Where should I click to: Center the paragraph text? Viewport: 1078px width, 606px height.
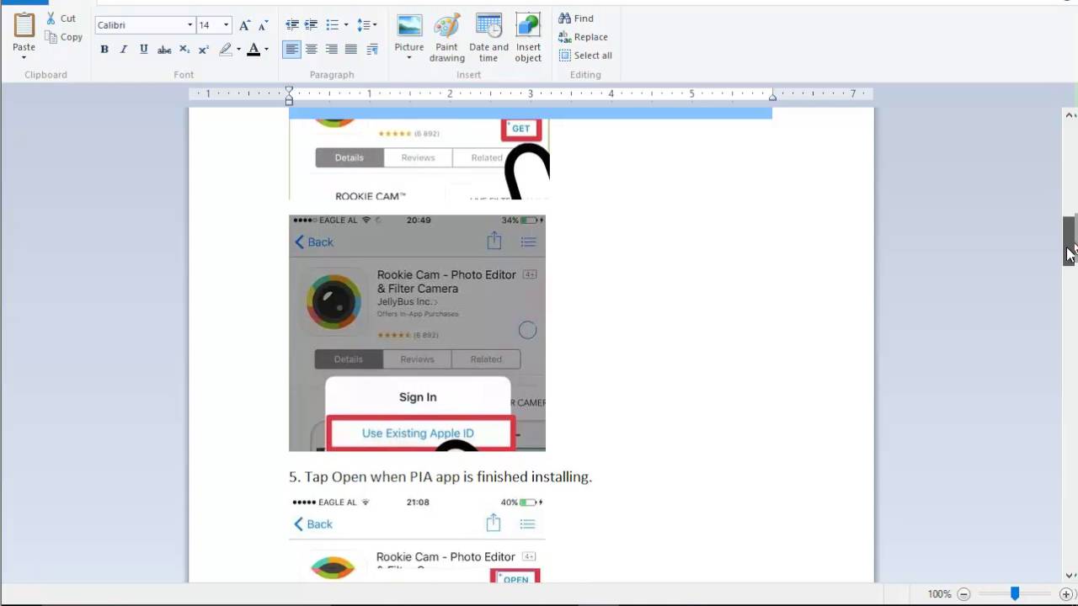click(312, 50)
